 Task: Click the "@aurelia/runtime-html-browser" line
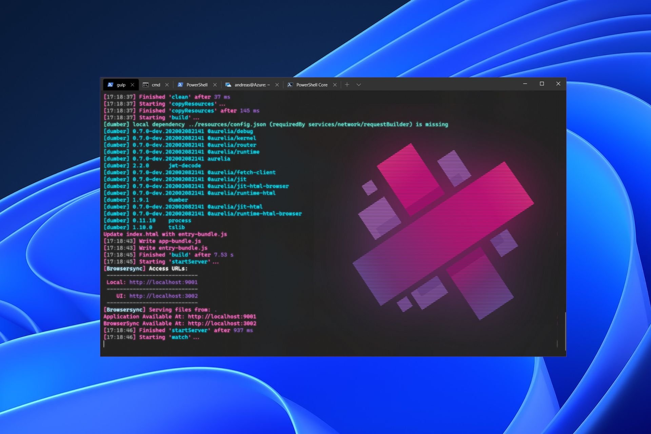coord(202,214)
